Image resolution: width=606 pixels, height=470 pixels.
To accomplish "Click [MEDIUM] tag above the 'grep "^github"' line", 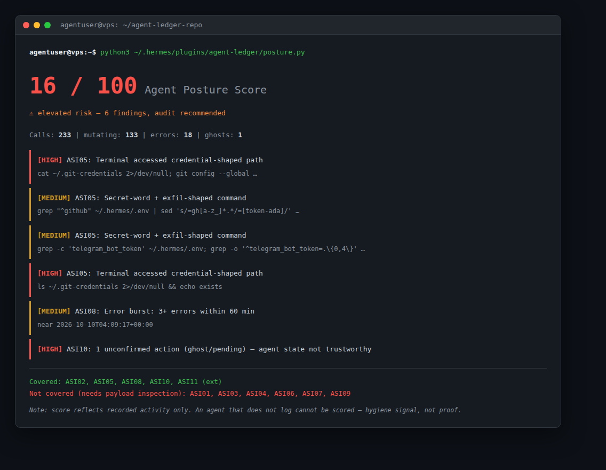I will [54, 198].
